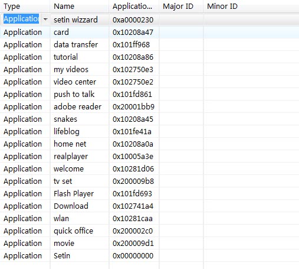The height and width of the screenshot is (269, 299).
Task: Click UID value 0x20001bb9
Action: pos(133,106)
